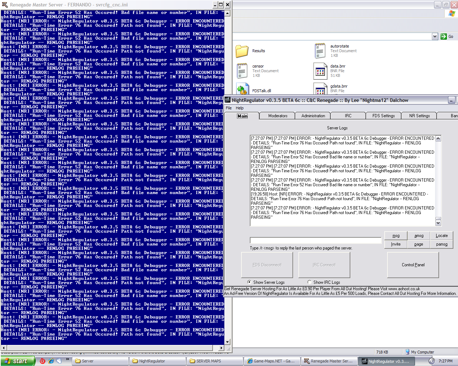Select the censor text document icon
The width and height of the screenshot is (458, 366).
click(242, 71)
